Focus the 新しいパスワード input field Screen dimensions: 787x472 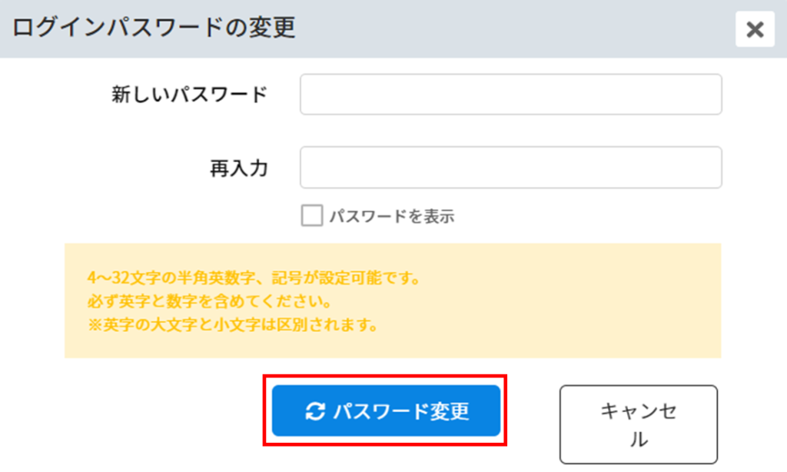click(511, 95)
